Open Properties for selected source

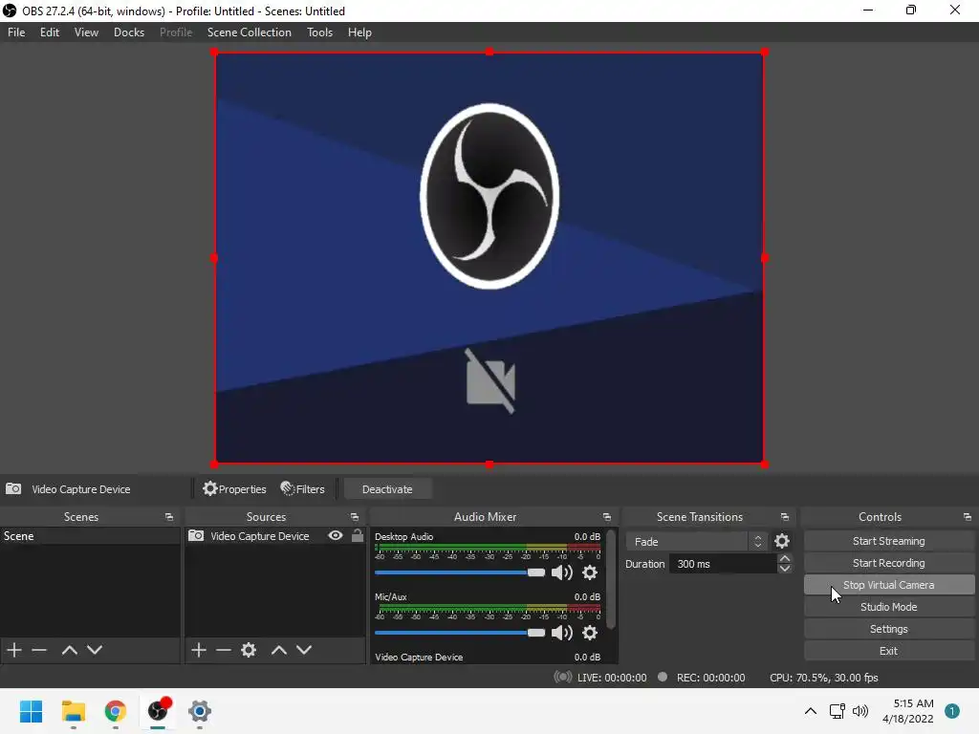click(234, 488)
